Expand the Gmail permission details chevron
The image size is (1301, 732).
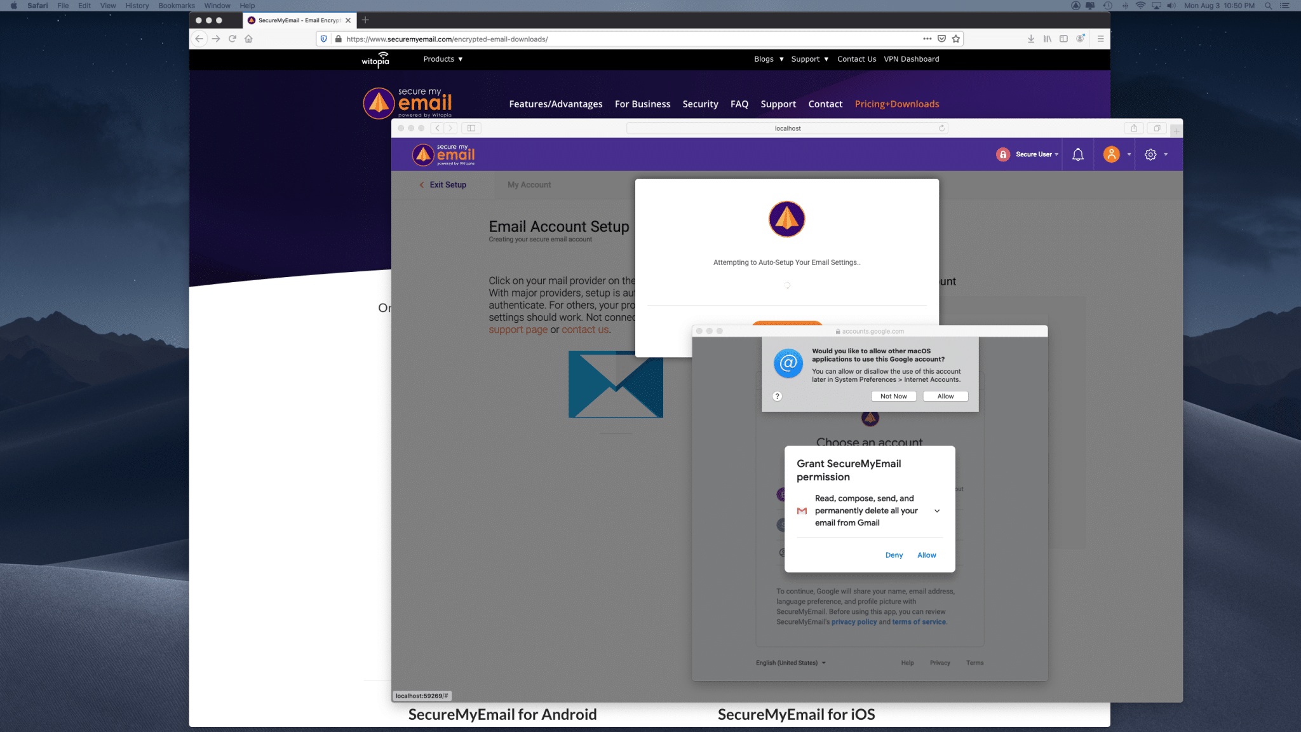pyautogui.click(x=936, y=511)
